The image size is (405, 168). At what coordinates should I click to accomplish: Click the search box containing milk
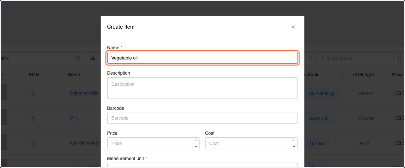tap(43, 58)
